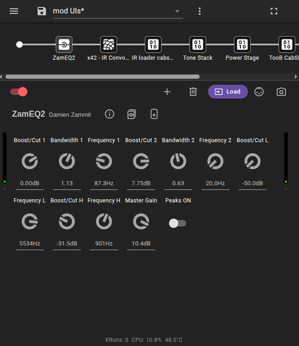Select the Tone Stack pedal icon
This screenshot has height=346, width=299.
click(198, 44)
